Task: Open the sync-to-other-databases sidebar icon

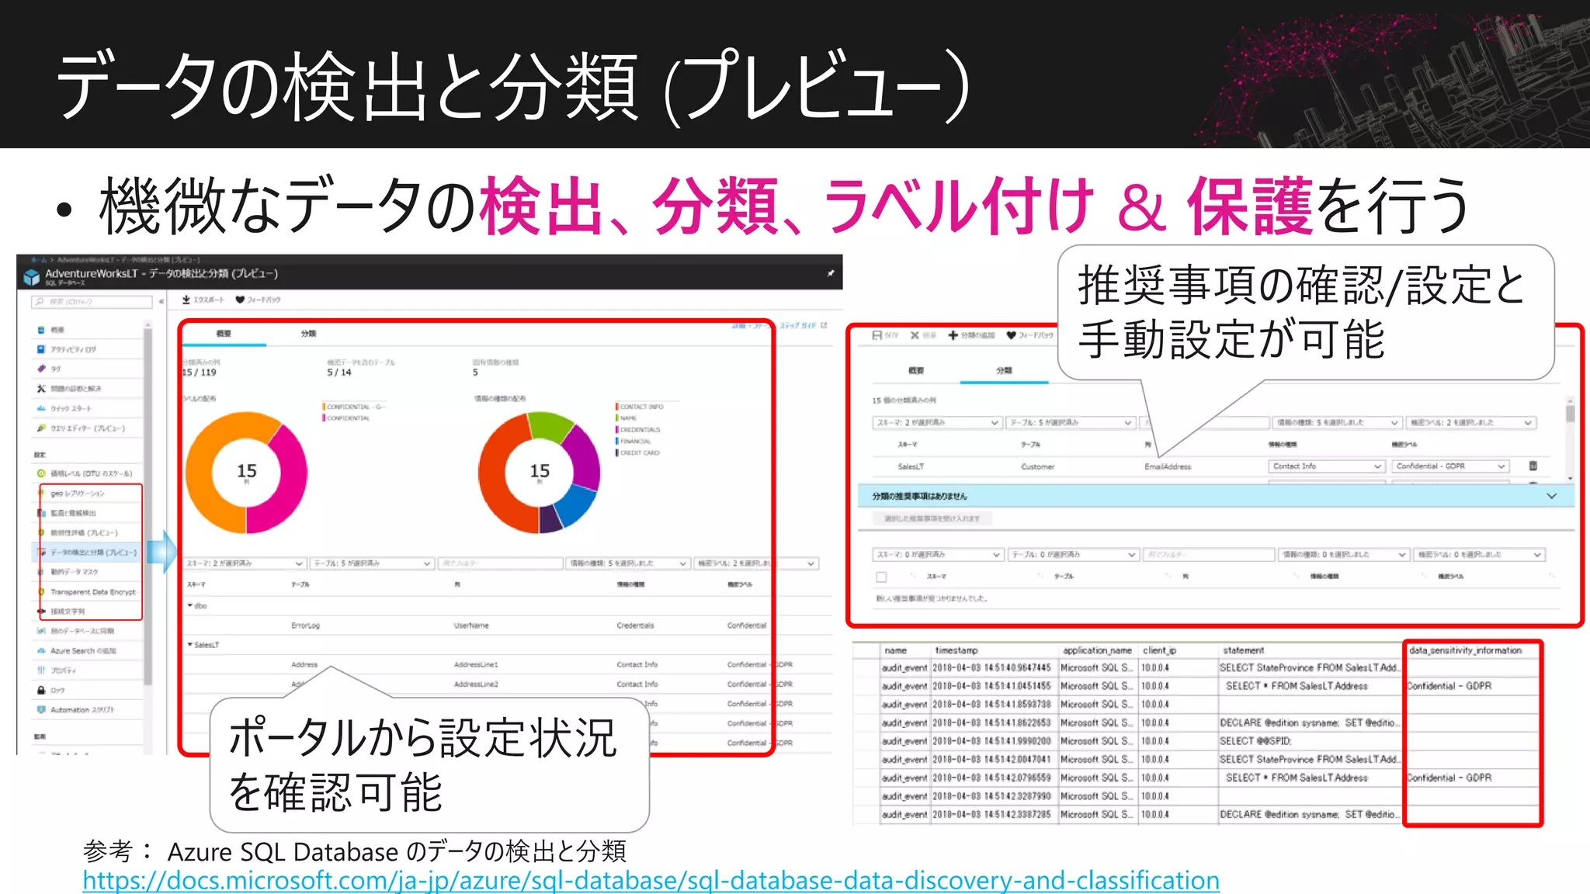Action: click(x=41, y=631)
